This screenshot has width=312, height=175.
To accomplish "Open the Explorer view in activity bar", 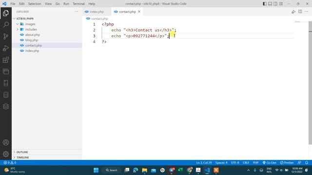I will point(6,13).
